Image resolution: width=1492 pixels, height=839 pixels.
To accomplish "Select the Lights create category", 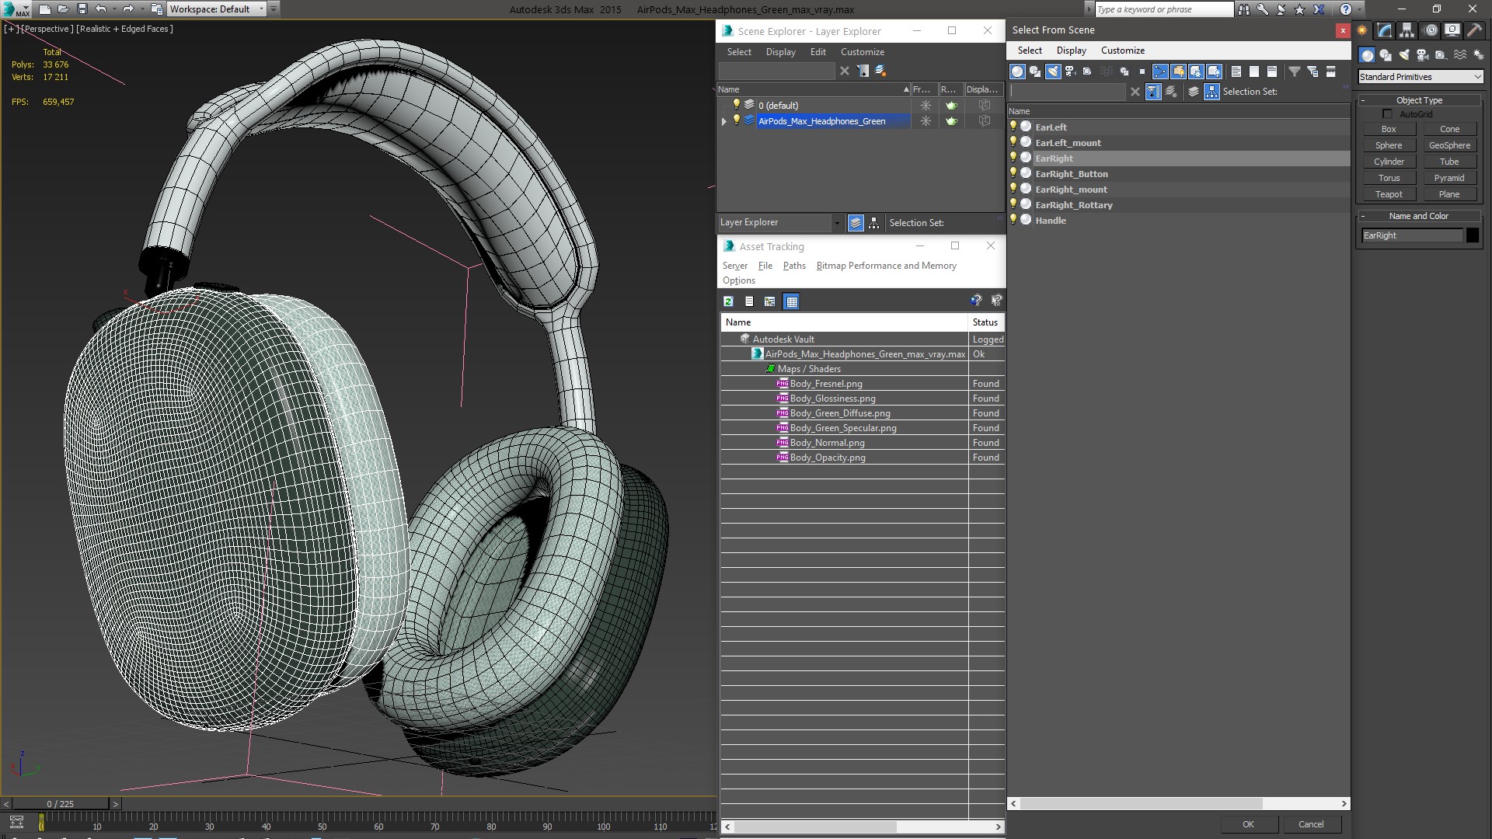I will [x=1404, y=55].
